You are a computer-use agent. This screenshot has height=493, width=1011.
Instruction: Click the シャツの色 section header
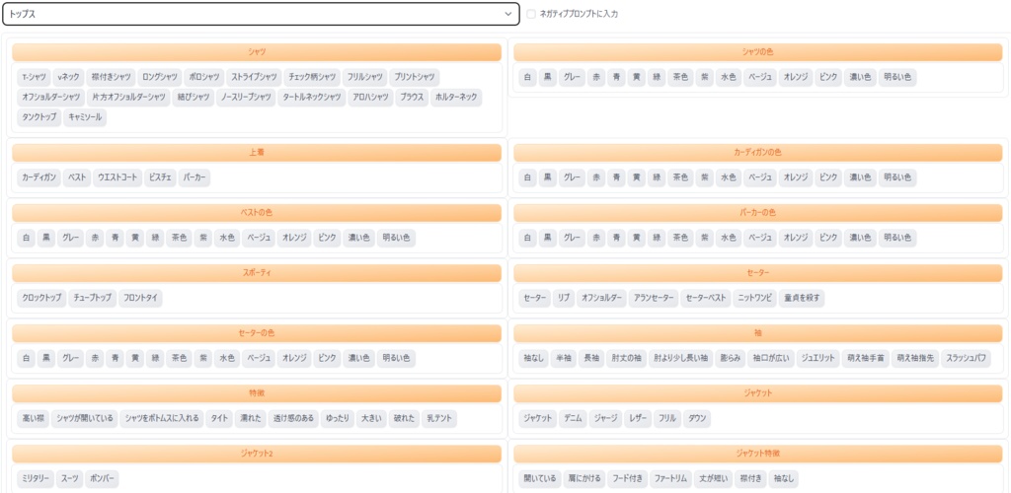tap(758, 52)
